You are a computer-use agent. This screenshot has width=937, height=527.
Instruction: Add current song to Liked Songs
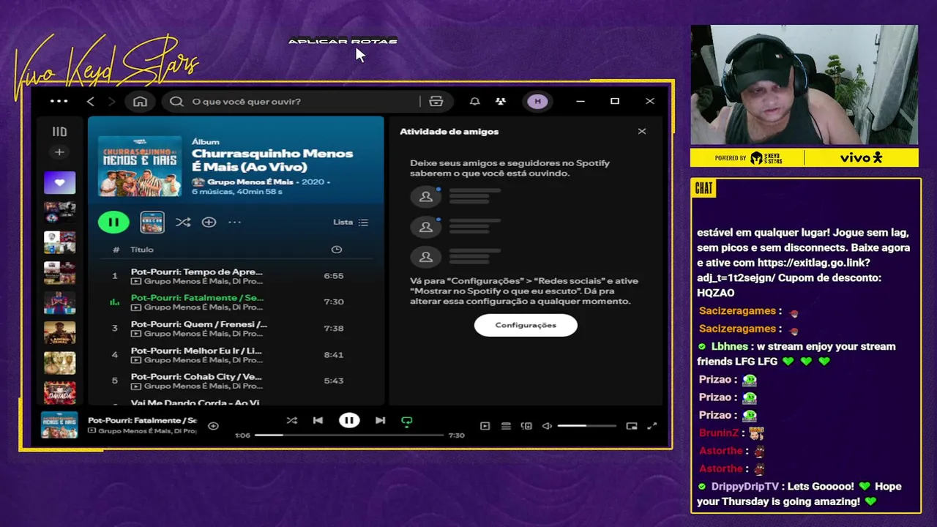tap(213, 426)
